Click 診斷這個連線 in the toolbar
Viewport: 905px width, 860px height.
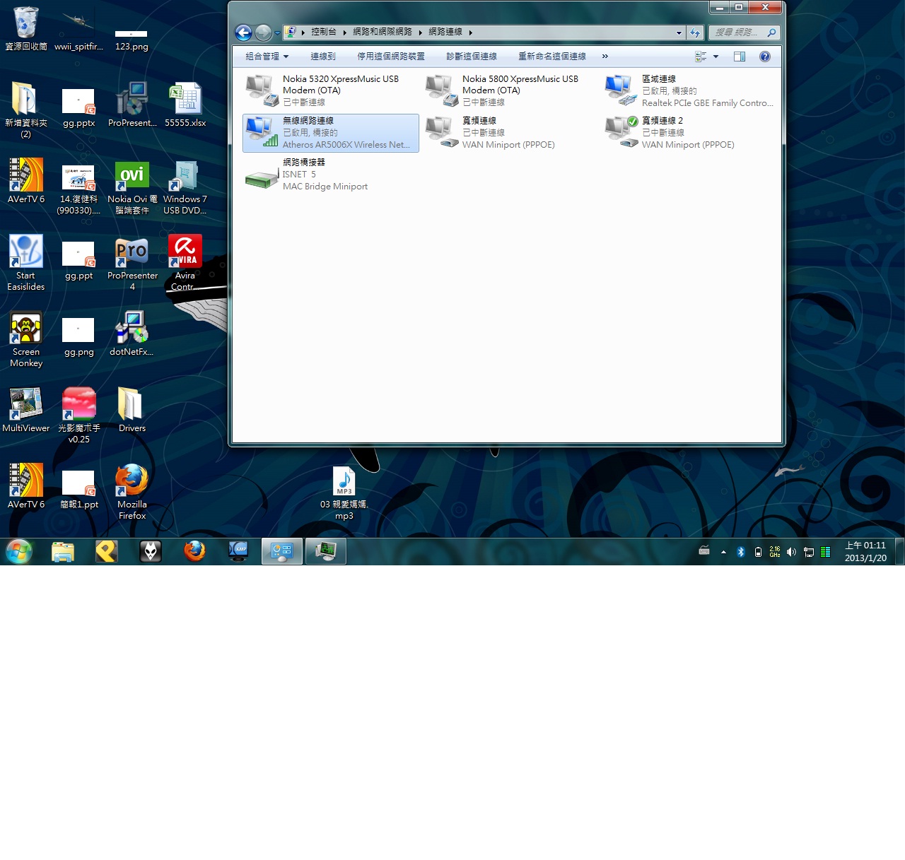click(x=471, y=57)
